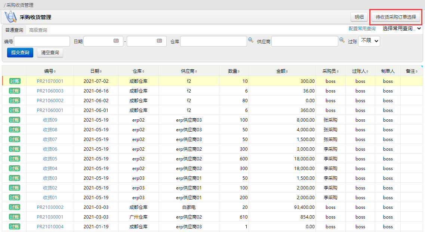Click the green 过账 badge for PR21060003

tap(15, 91)
